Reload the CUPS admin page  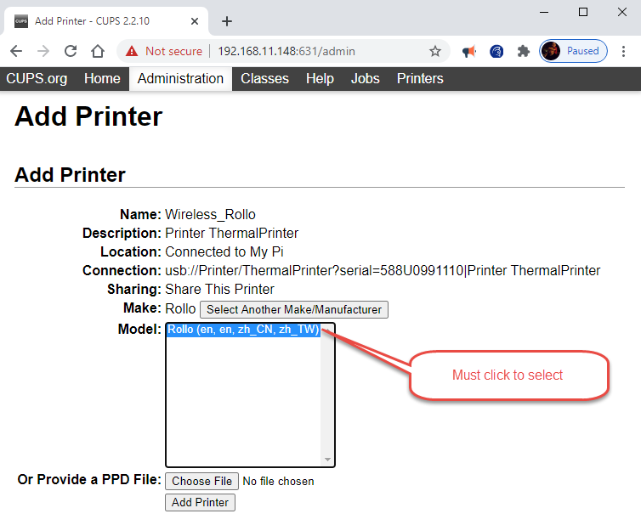tap(71, 51)
